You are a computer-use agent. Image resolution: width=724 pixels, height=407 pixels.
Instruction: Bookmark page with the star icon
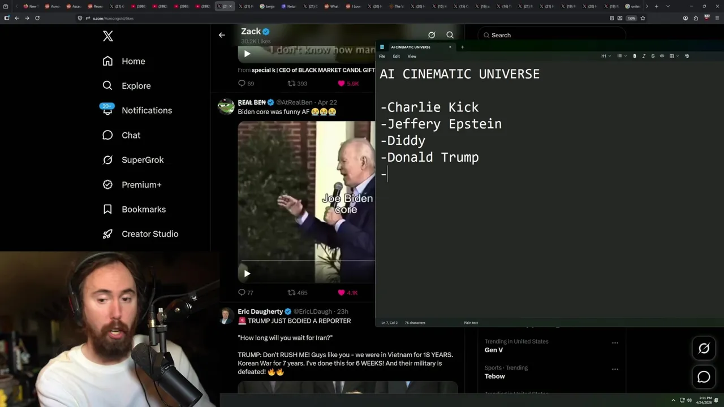pos(643,18)
